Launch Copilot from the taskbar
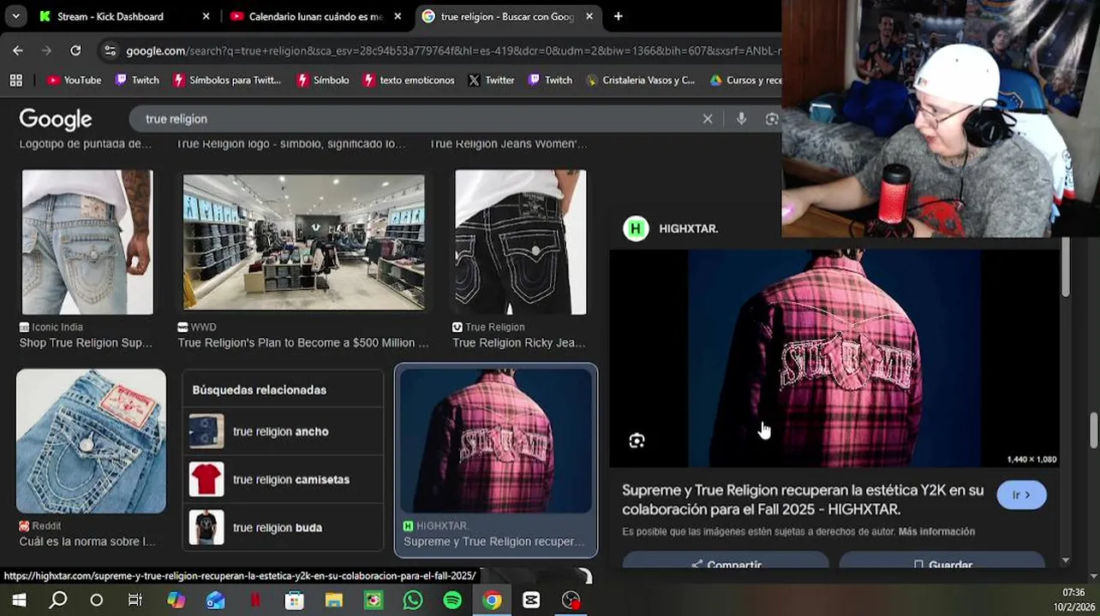The image size is (1100, 616). click(176, 601)
